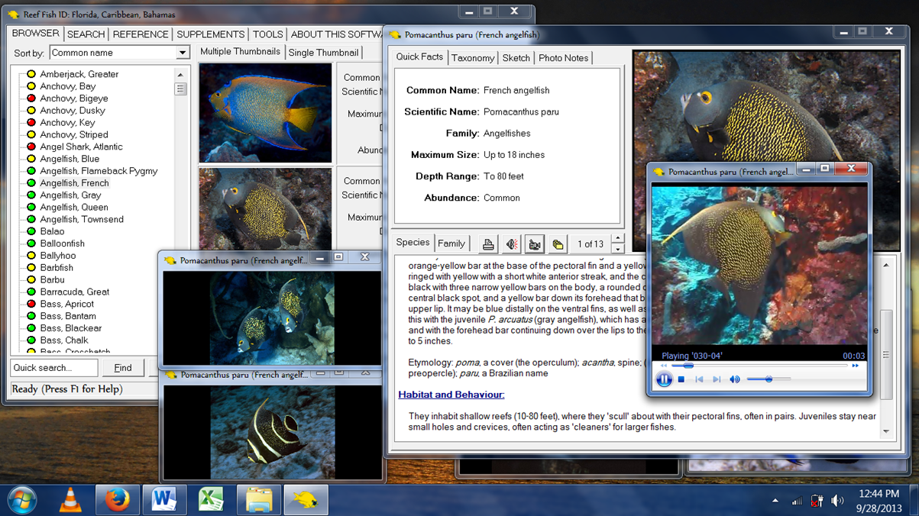Pause the video playback

tap(665, 379)
